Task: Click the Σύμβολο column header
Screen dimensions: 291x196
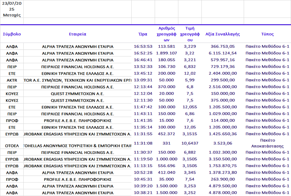Action: [12, 34]
